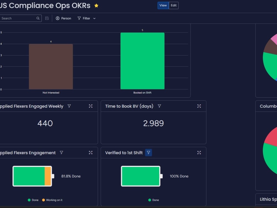This screenshot has height=208, width=277.
Task: Open the Person filter
Action: [x=63, y=18]
